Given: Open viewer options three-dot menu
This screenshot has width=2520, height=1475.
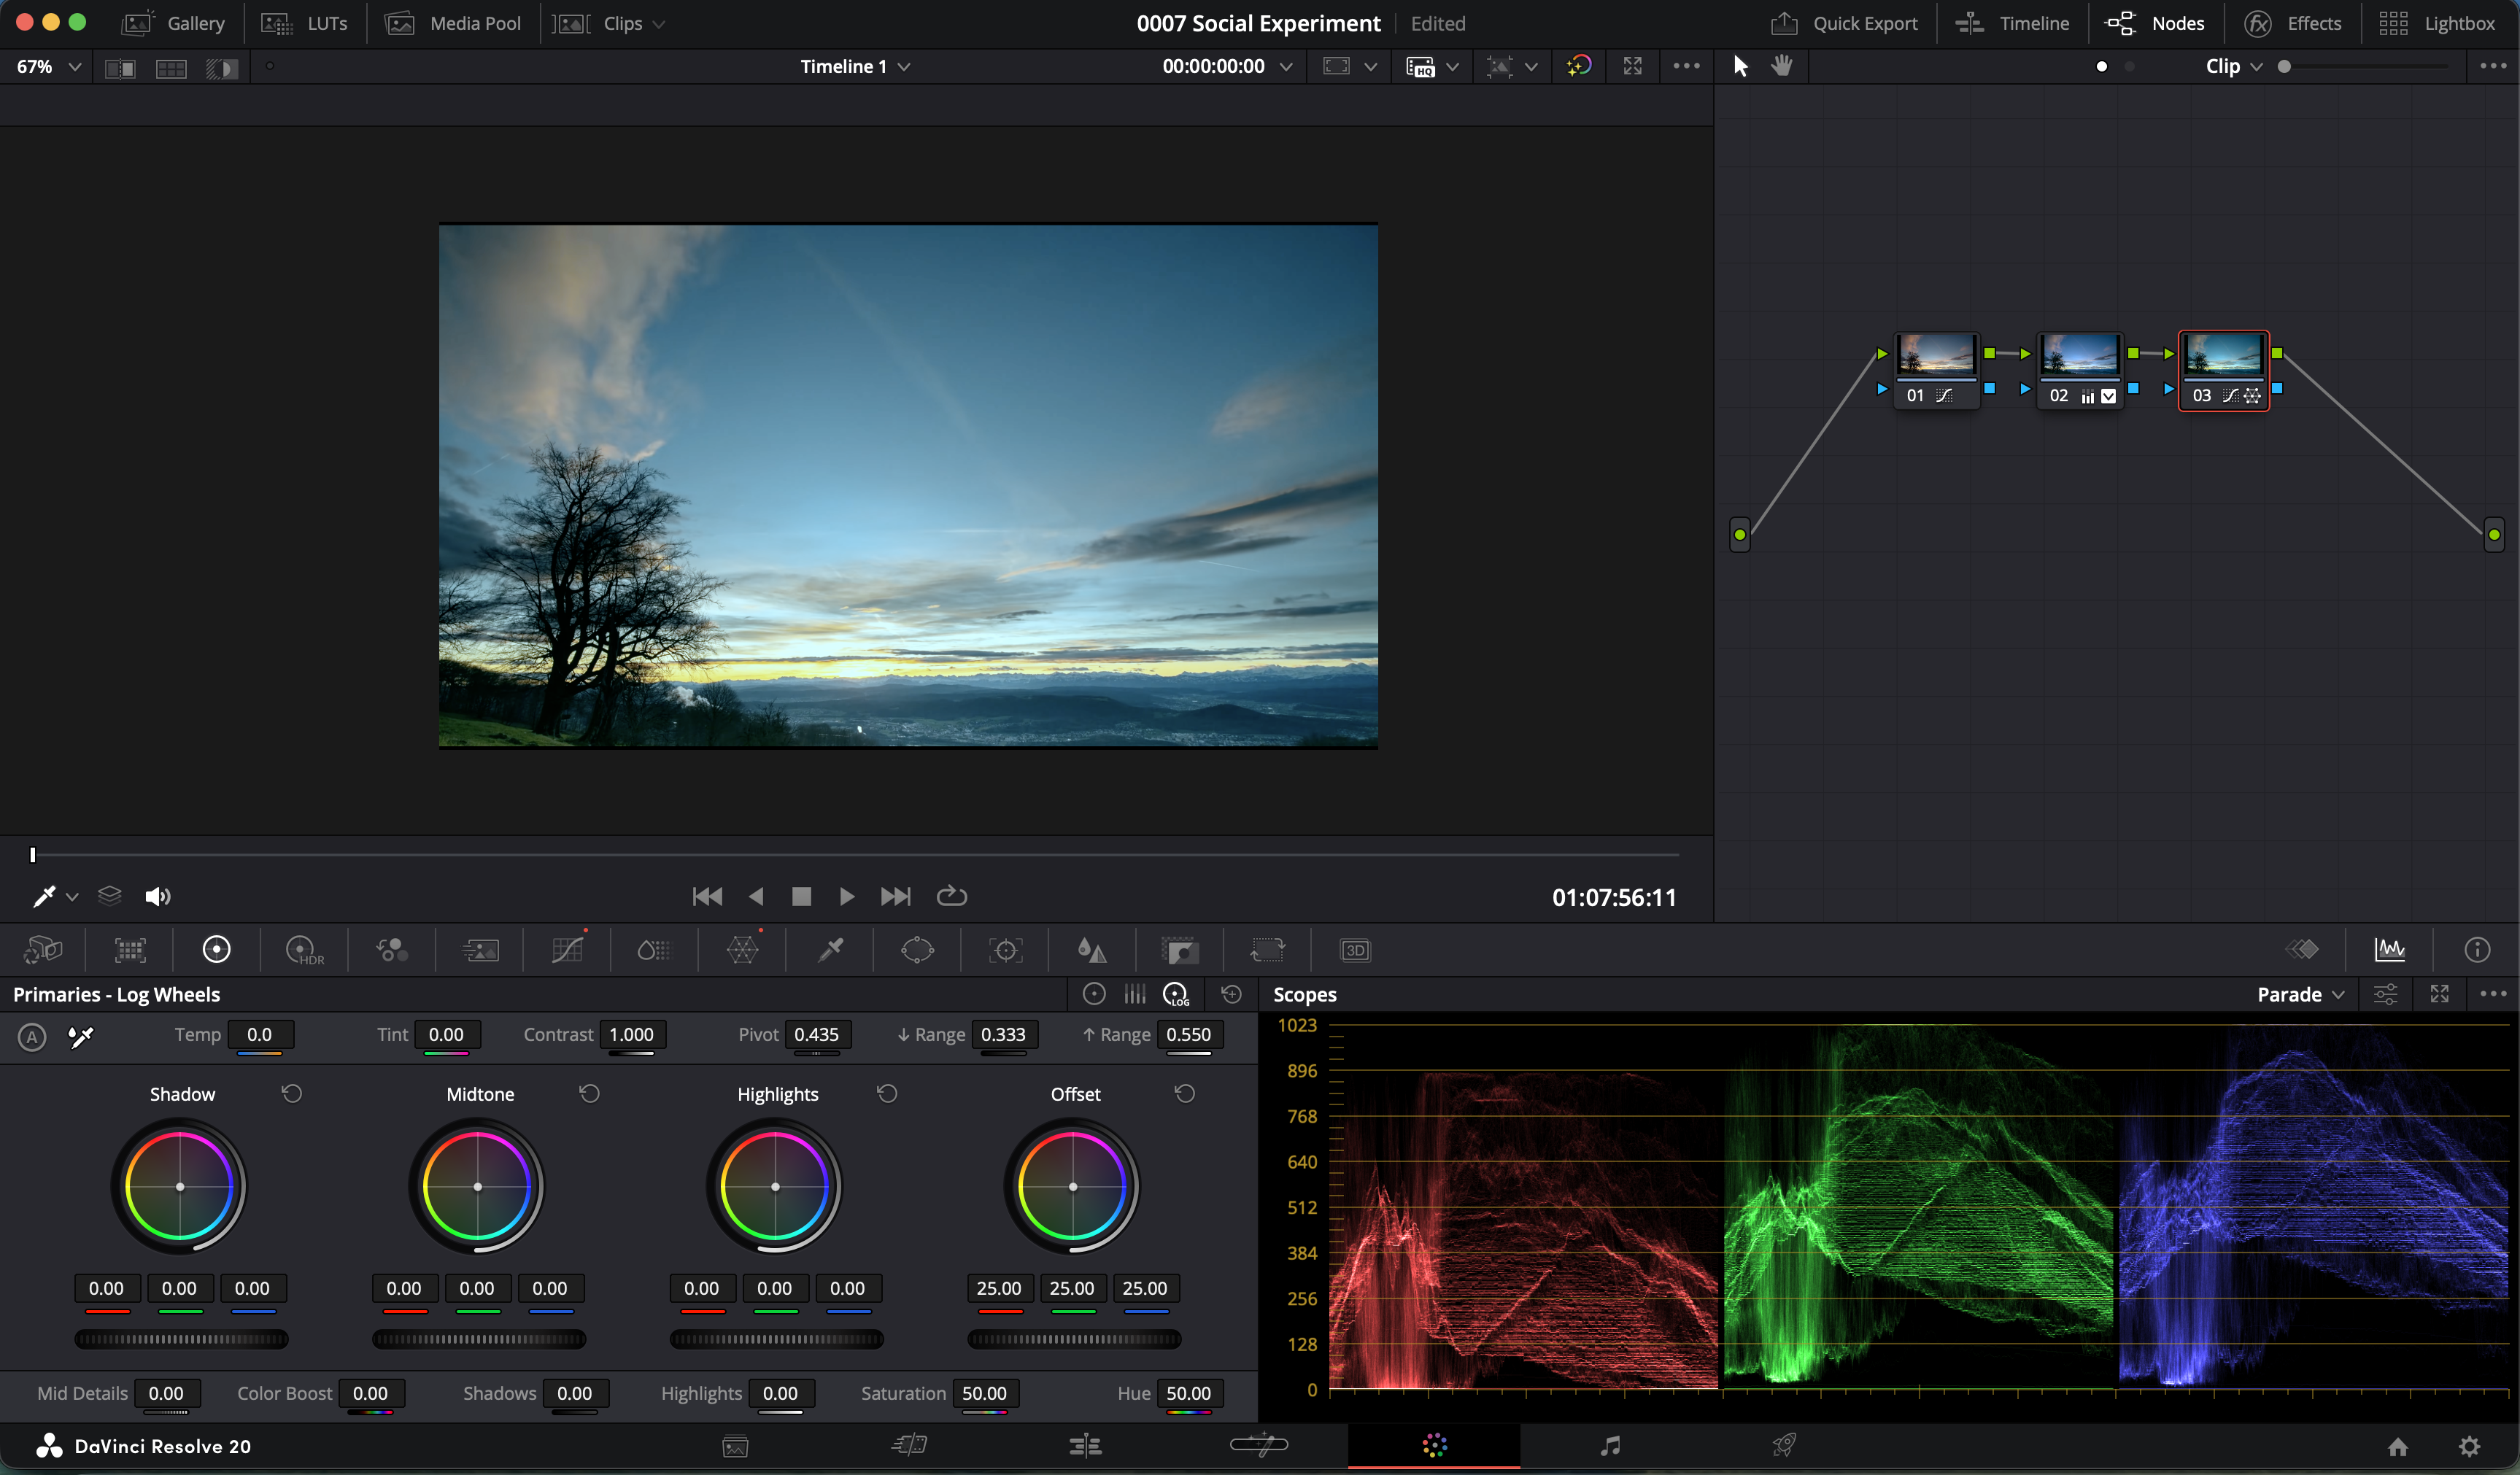Looking at the screenshot, I should point(1686,66).
